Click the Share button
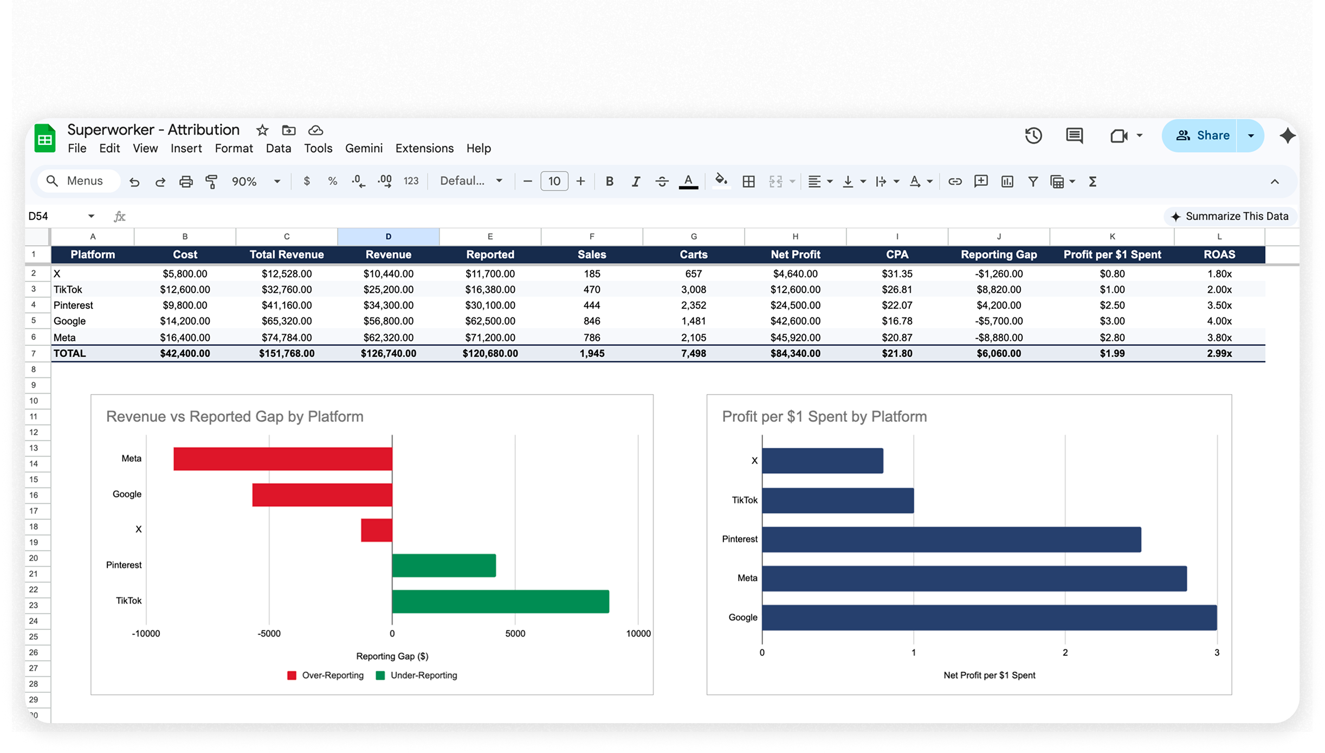 1200,136
